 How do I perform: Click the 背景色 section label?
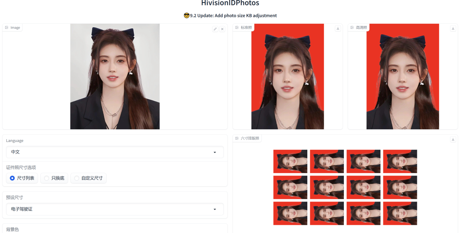pyautogui.click(x=12, y=230)
